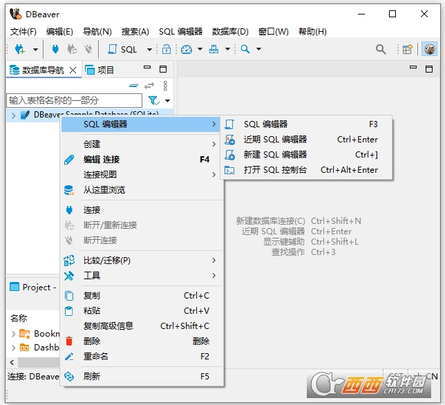Open the 导航(N) menu
The width and height of the screenshot is (445, 405).
(97, 32)
